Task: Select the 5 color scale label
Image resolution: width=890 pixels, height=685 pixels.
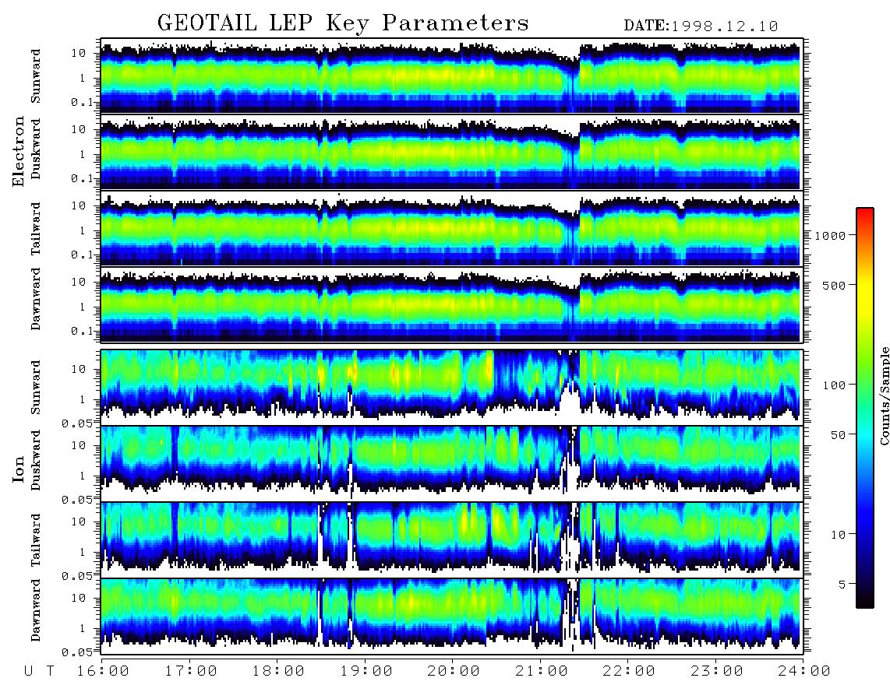Action: [x=842, y=584]
